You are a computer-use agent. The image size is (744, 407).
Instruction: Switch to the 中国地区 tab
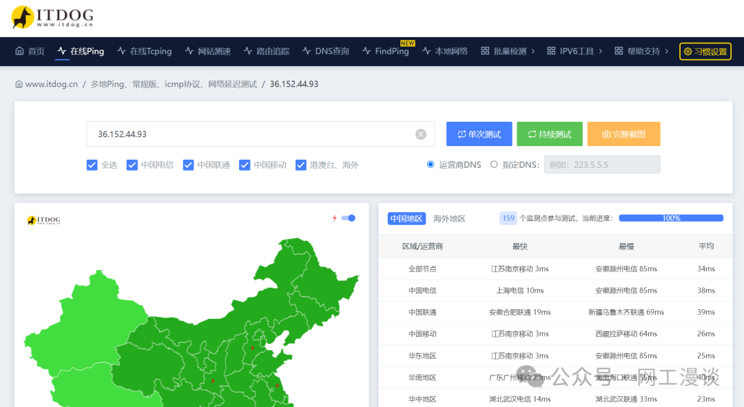(x=406, y=218)
